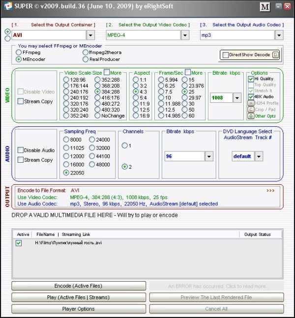Check Disable Audio option
Screen dimensions: 295x318
pyautogui.click(x=20, y=150)
